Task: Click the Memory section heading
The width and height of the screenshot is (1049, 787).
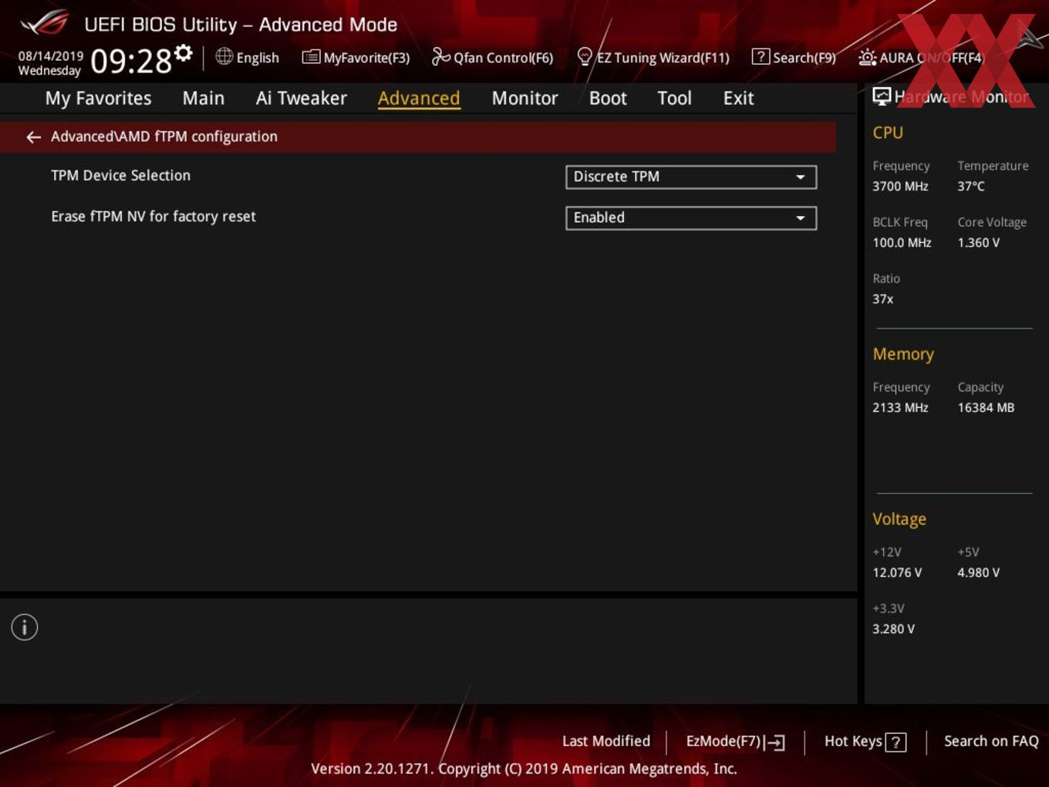Action: pyautogui.click(x=903, y=354)
